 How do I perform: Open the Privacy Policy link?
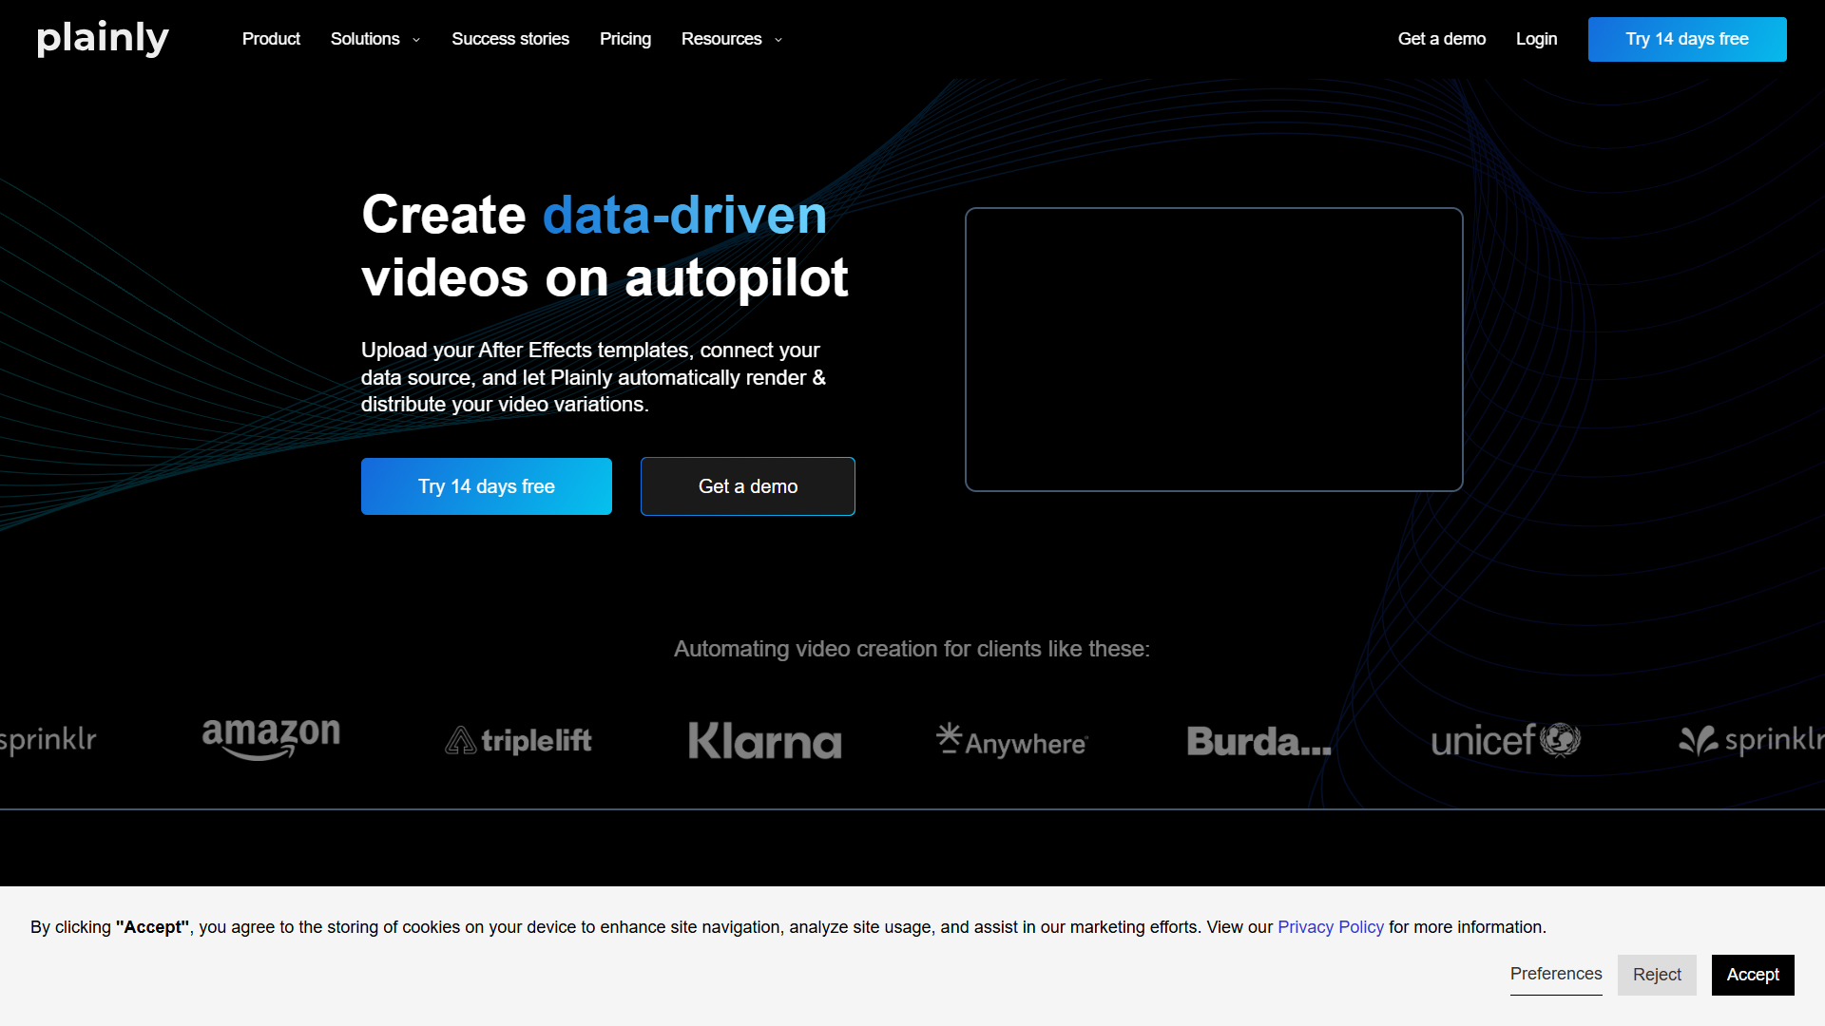tap(1331, 927)
